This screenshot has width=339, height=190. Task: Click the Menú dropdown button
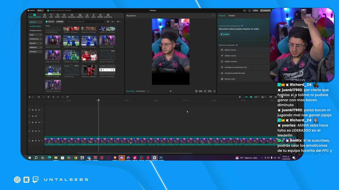click(x=40, y=11)
